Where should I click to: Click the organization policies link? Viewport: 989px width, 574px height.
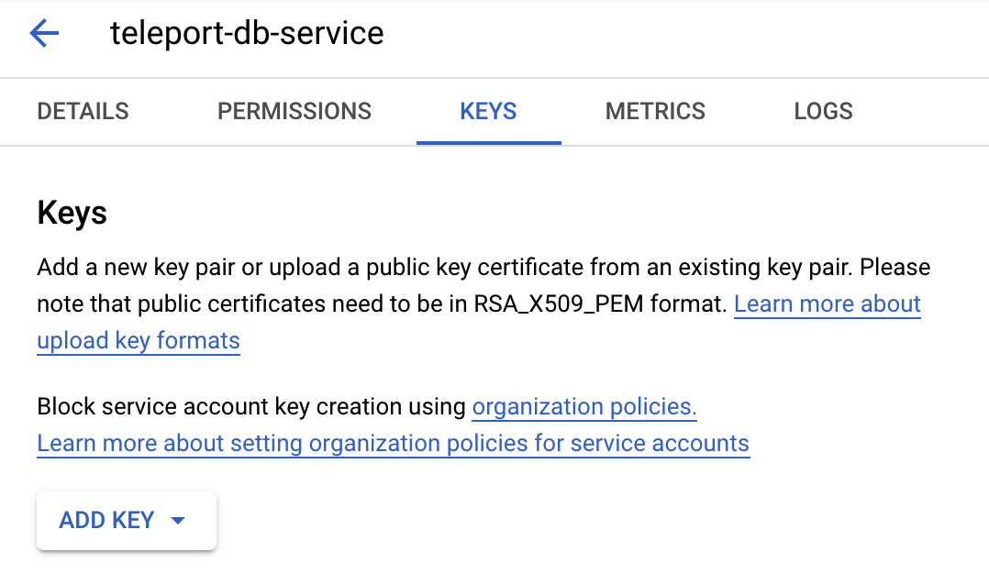[x=583, y=406]
